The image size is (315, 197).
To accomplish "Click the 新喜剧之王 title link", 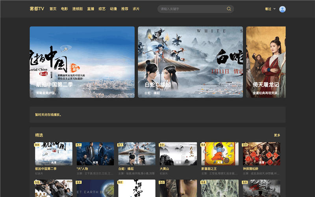I will (x=209, y=169).
